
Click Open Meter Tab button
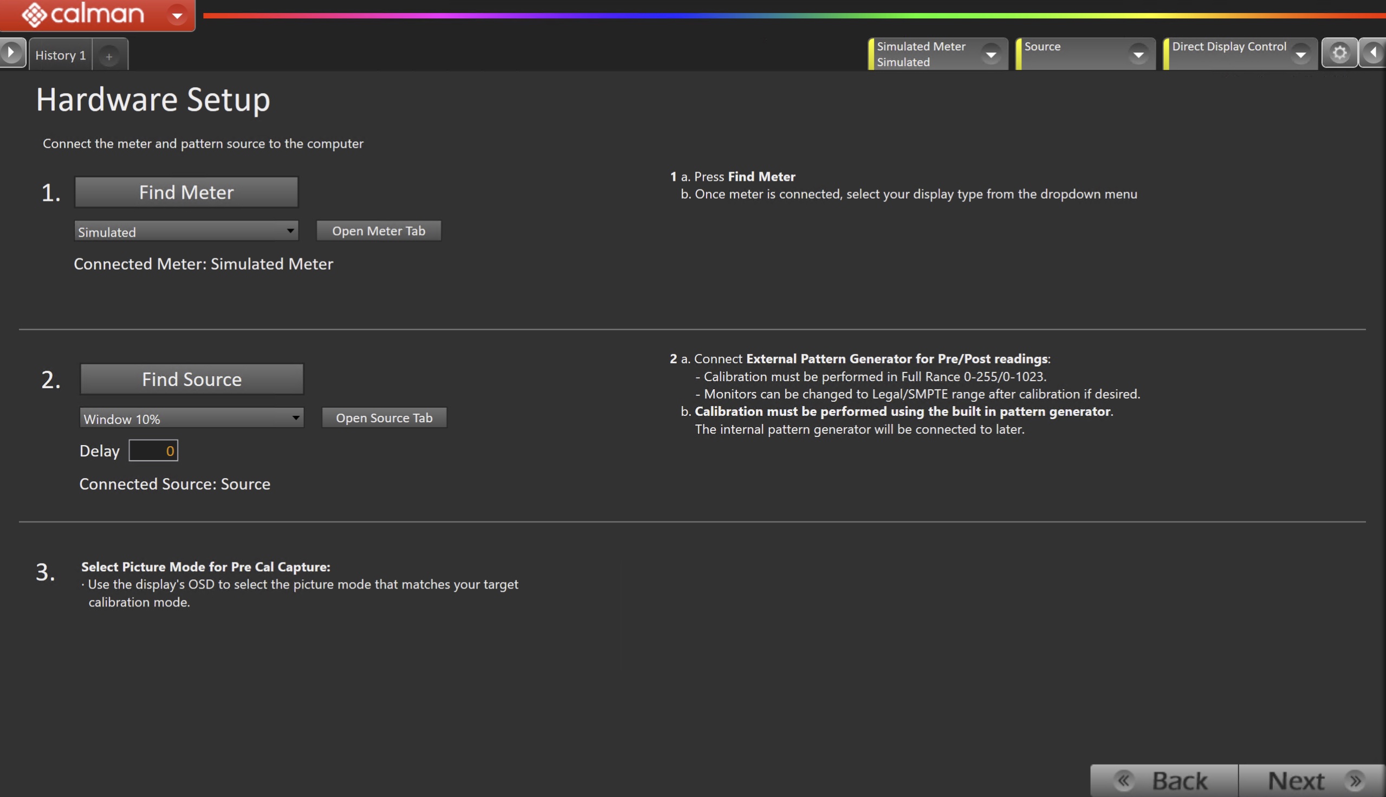[378, 231]
